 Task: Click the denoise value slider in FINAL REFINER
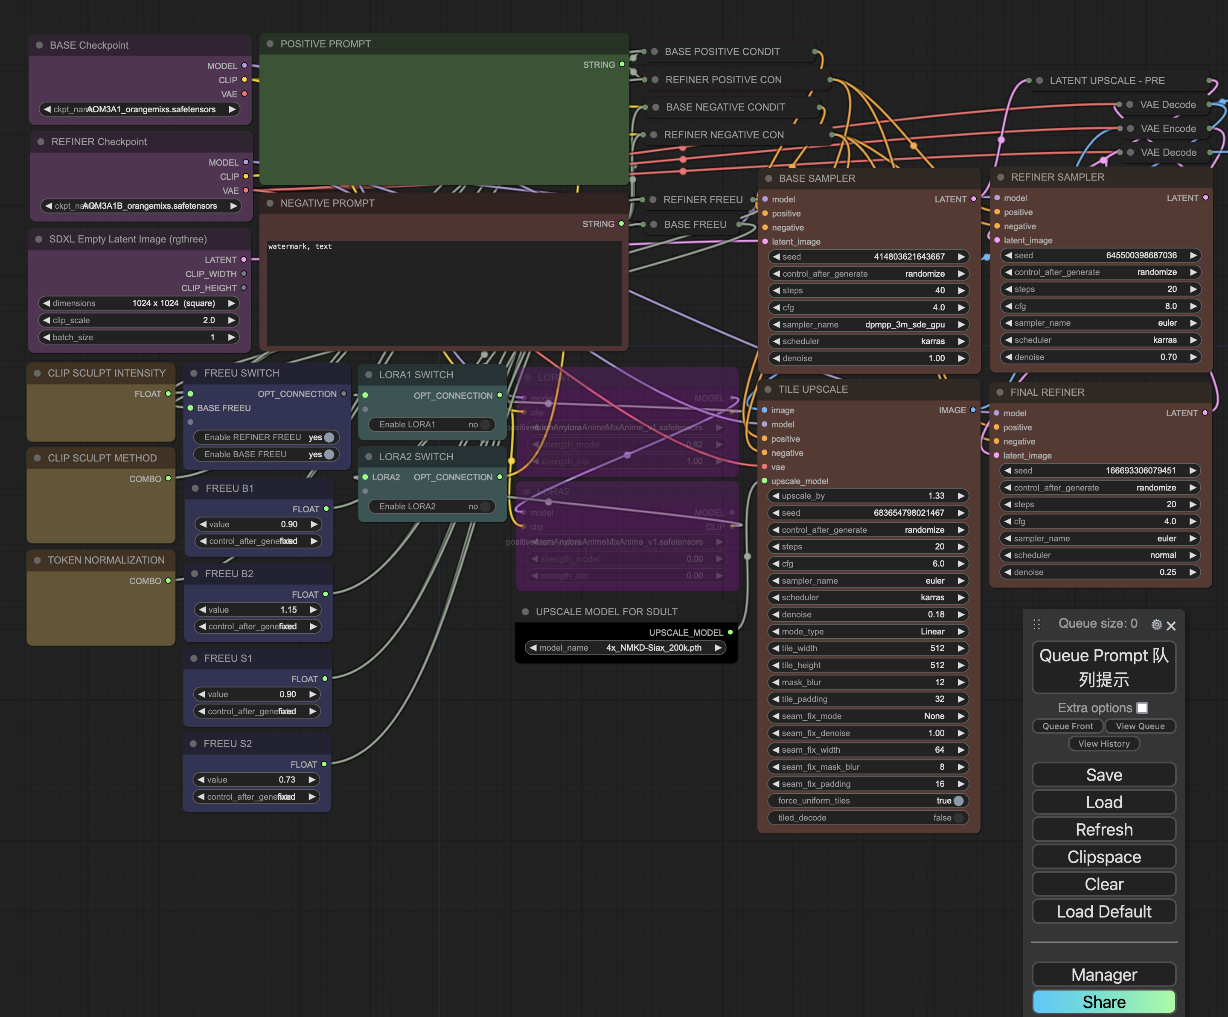pos(1099,572)
